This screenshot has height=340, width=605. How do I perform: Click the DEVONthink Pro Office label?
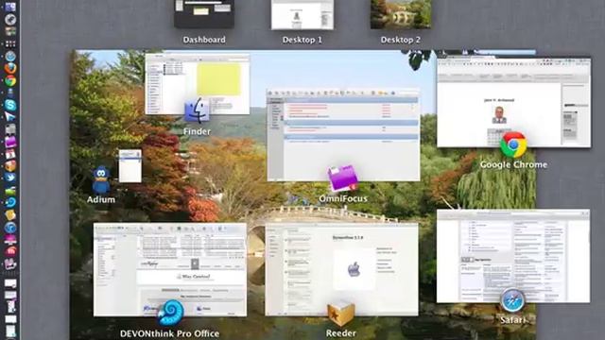point(170,333)
